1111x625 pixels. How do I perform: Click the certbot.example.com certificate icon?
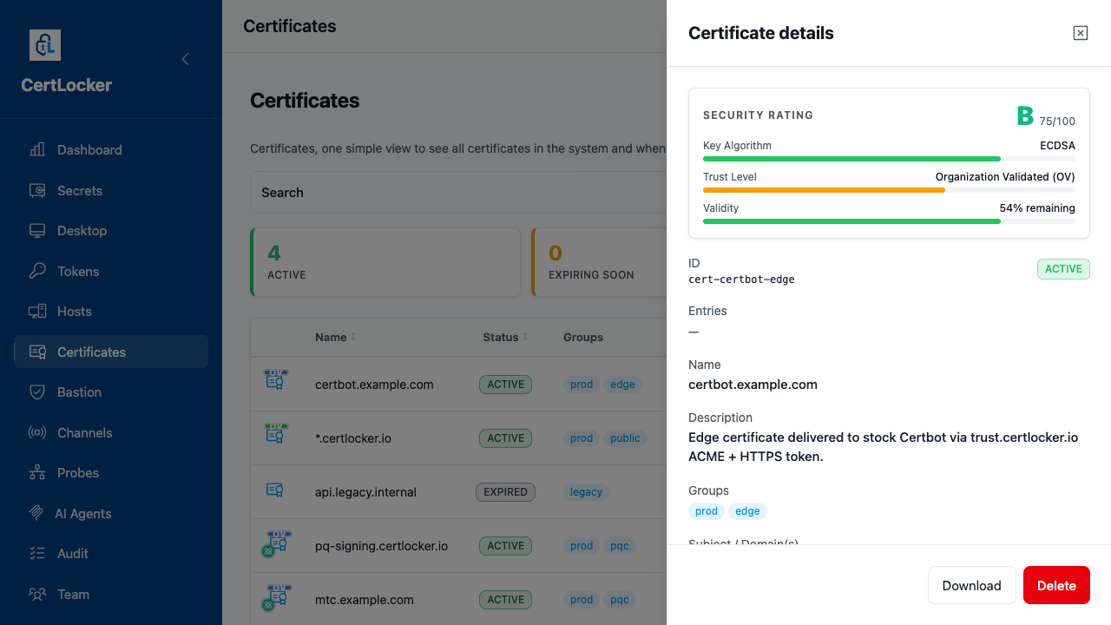click(x=276, y=379)
